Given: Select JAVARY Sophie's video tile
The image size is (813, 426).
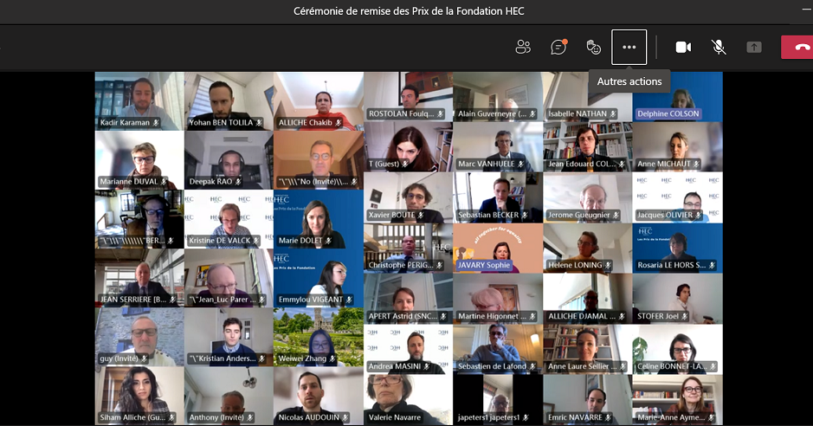Looking at the screenshot, I should tap(497, 246).
